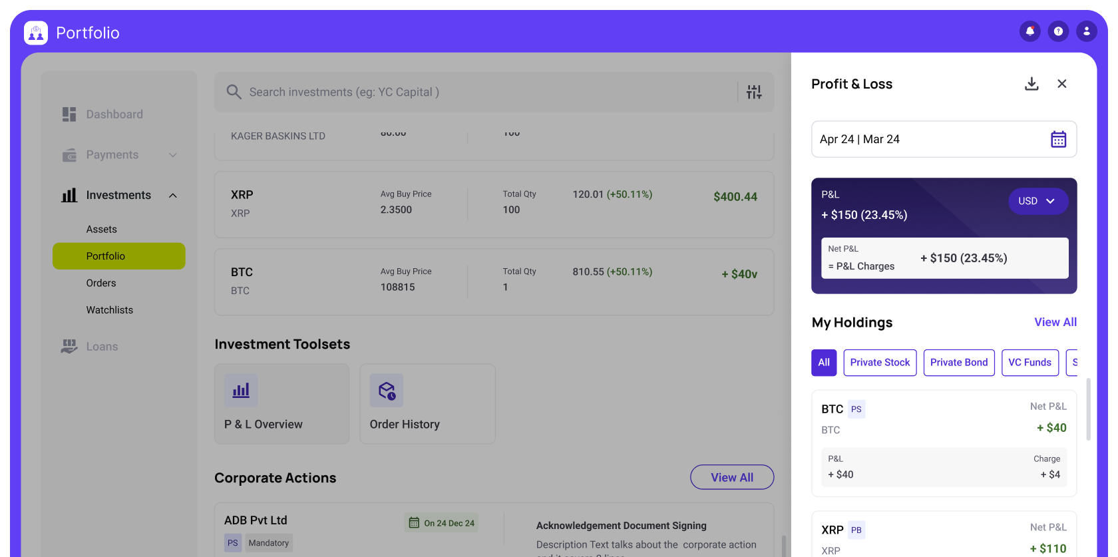Close the Profit & Loss panel
Screen dimensions: 1118x557
(x=1062, y=84)
